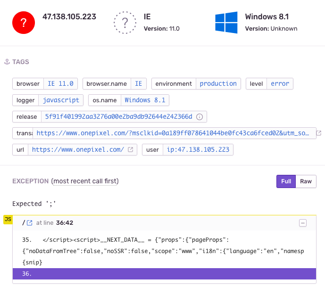Filter by logger value javascript
Viewport: 325px width, 287px height.
click(61, 100)
